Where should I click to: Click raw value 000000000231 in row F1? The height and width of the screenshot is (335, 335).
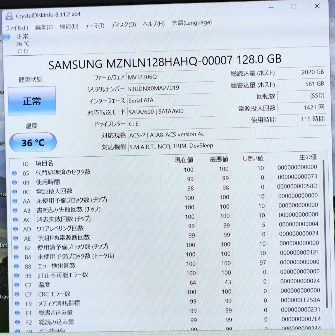(x=301, y=310)
